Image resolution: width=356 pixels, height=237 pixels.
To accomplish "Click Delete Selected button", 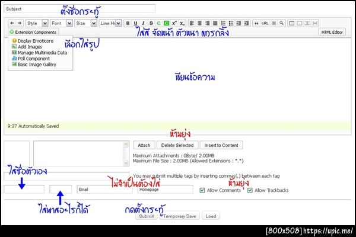I will click(177, 145).
